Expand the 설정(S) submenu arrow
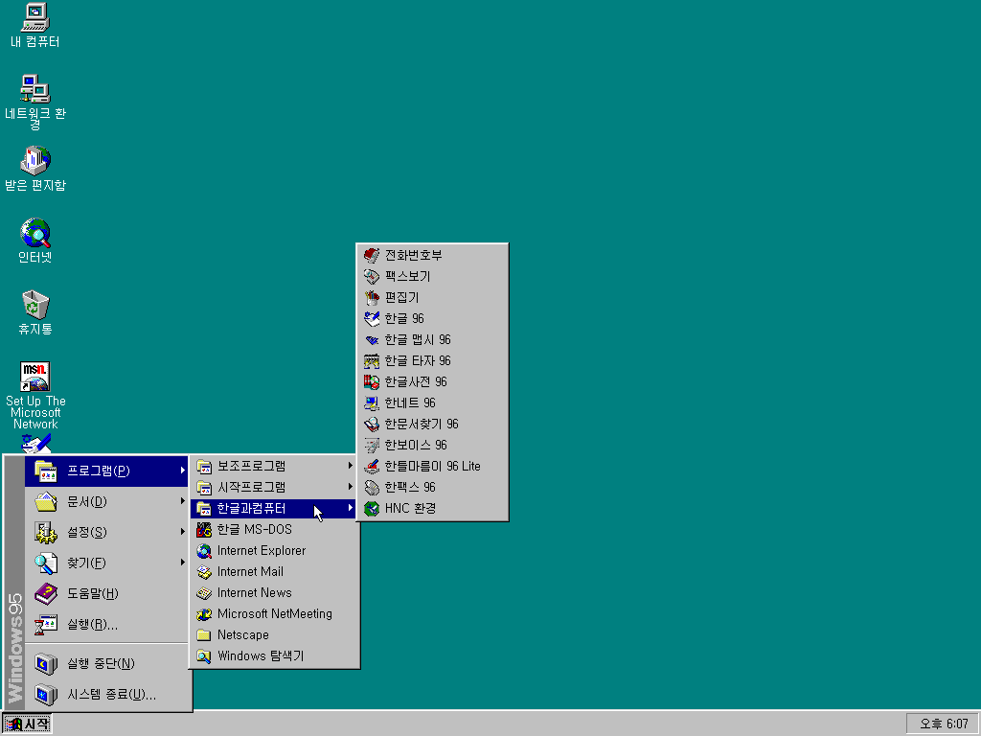This screenshot has width=981, height=736. point(183,531)
